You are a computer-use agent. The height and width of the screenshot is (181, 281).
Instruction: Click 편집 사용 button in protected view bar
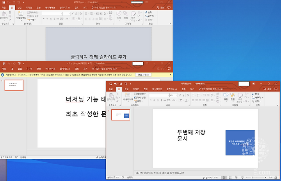[143, 75]
